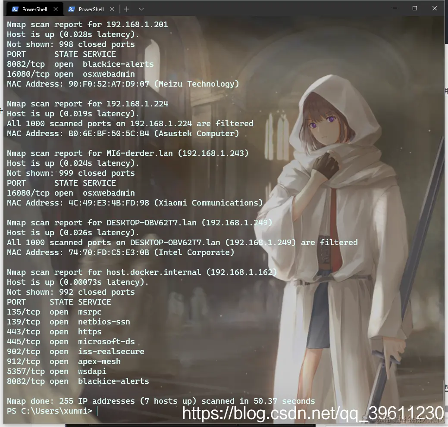This screenshot has height=427, width=448.
Task: Switch to the second PowerShell tab
Action: pyautogui.click(x=91, y=9)
